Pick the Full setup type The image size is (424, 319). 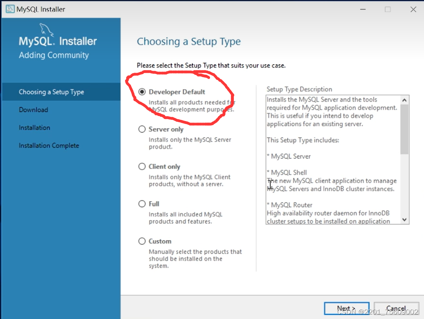[142, 204]
